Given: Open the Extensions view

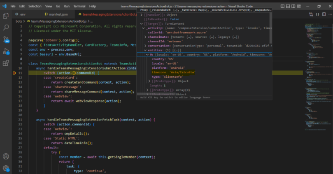Looking at the screenshot, I should pyautogui.click(x=6, y=63).
